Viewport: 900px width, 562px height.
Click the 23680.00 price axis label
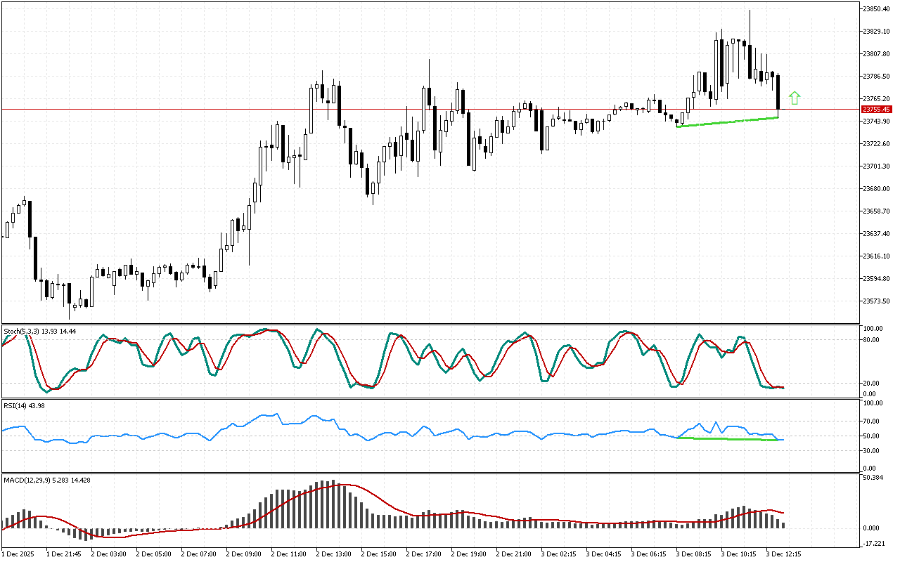[x=876, y=189]
